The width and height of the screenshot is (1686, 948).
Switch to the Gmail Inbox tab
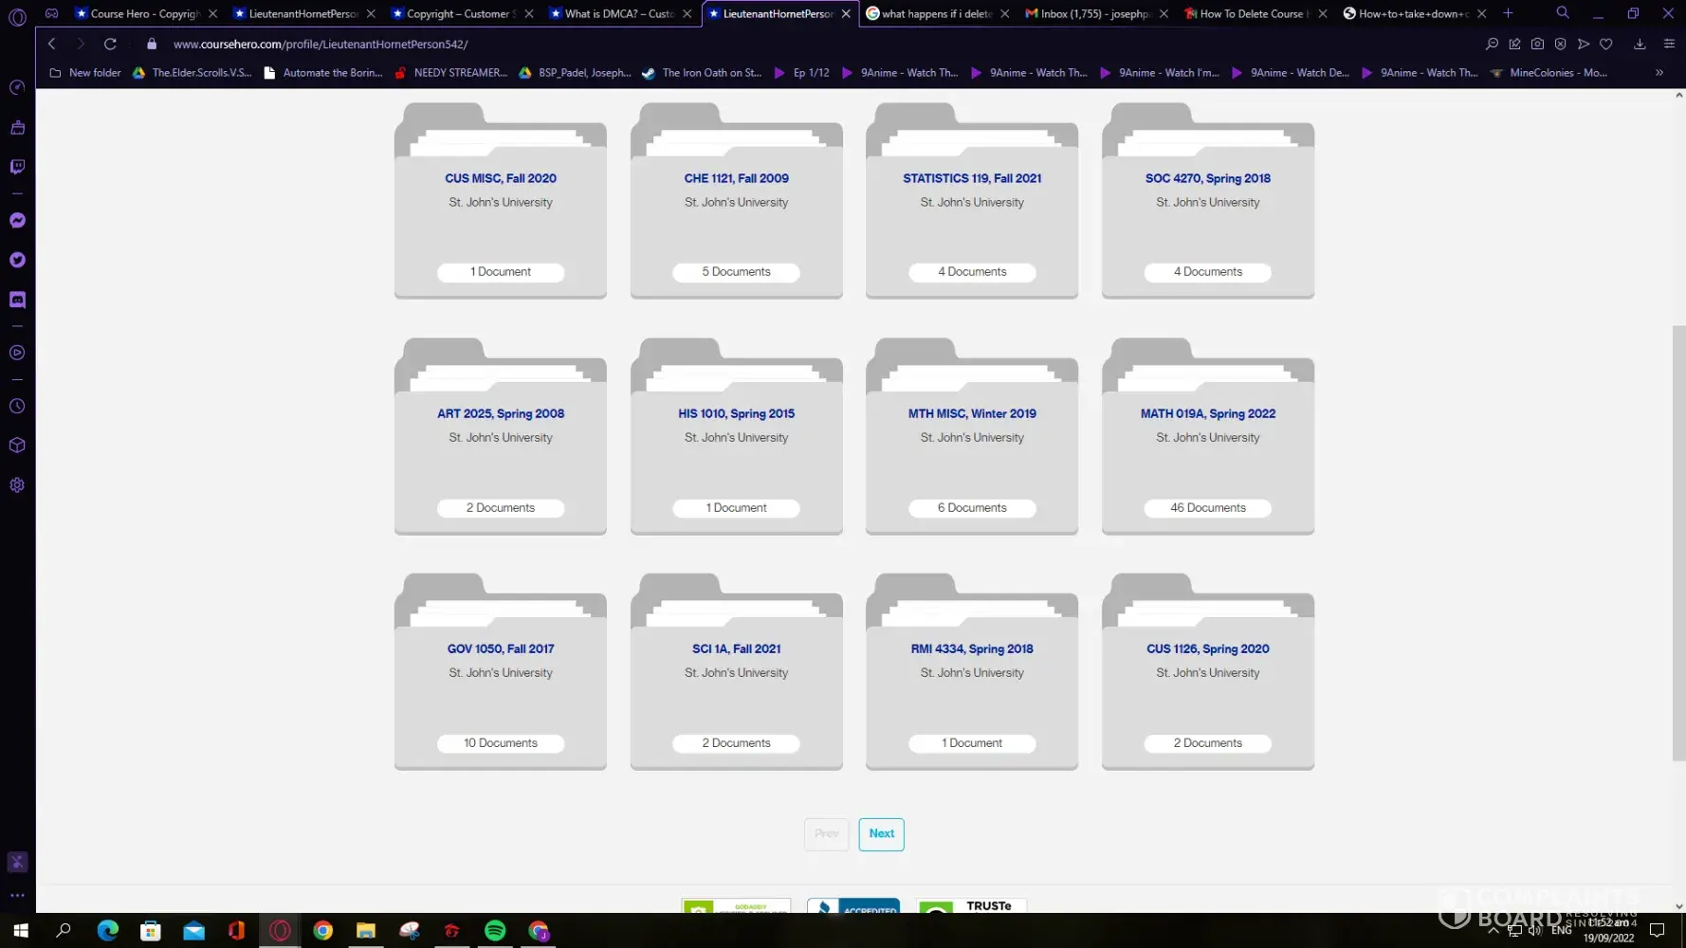(x=1095, y=13)
